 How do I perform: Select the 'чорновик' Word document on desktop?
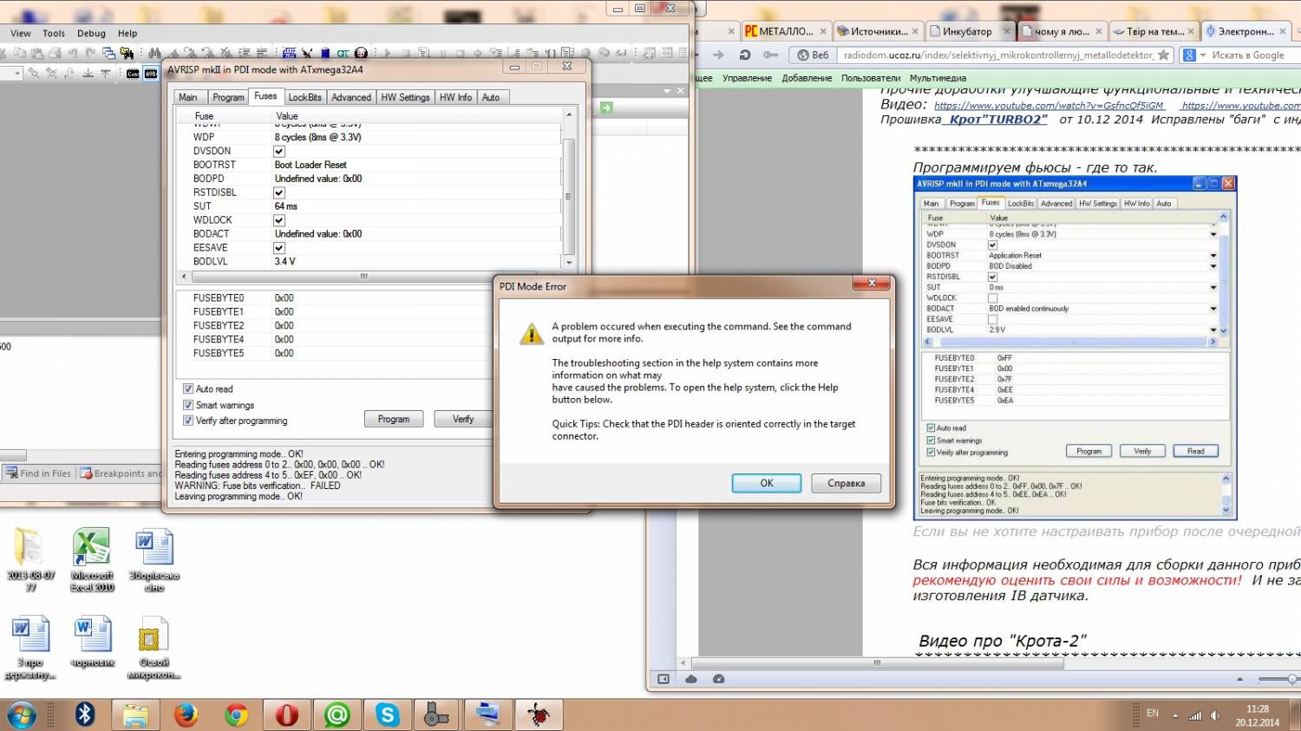pyautogui.click(x=93, y=643)
